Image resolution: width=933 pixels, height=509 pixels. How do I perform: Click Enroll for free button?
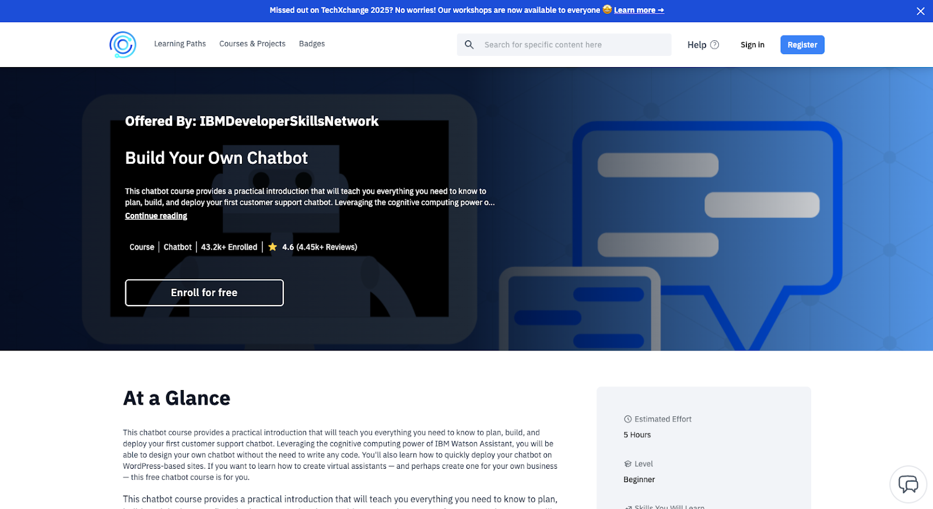pos(204,293)
